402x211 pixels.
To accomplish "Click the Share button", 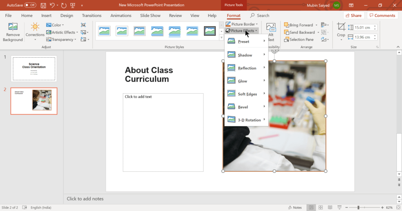I will point(353,16).
